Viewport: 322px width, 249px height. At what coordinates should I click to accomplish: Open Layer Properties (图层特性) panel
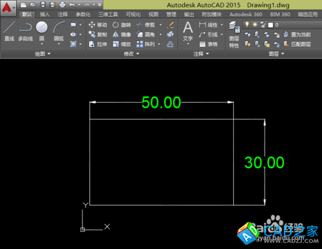coord(234,34)
